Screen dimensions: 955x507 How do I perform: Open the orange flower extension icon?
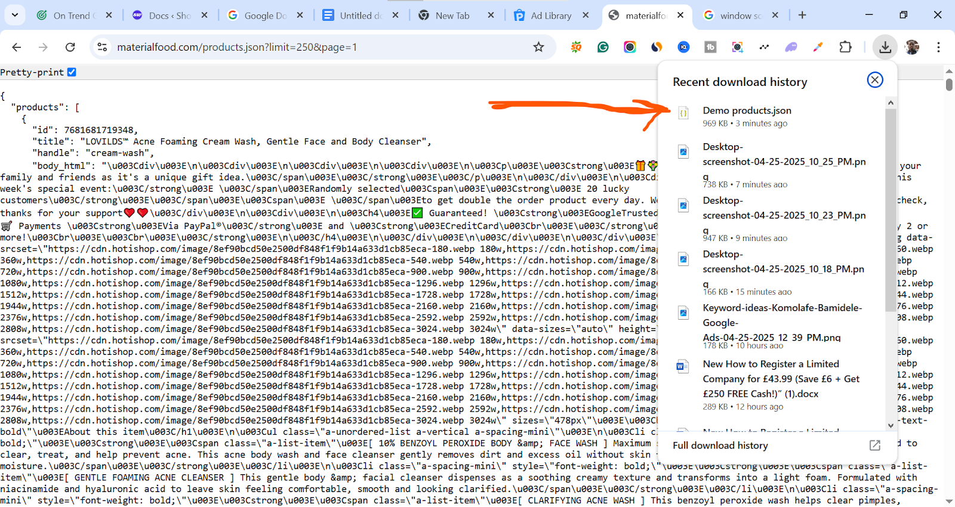point(576,47)
